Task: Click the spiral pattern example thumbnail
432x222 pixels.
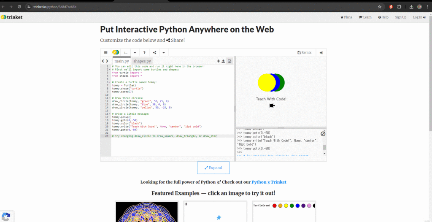Action: [x=146, y=211]
